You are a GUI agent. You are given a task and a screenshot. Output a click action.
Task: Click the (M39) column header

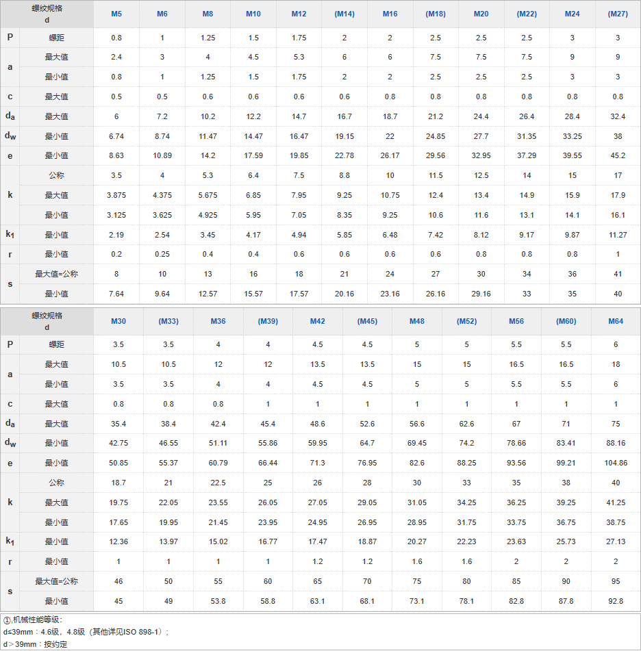pos(268,322)
